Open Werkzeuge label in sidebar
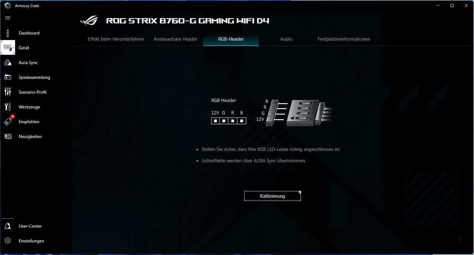This screenshot has width=474, height=255. pos(29,107)
